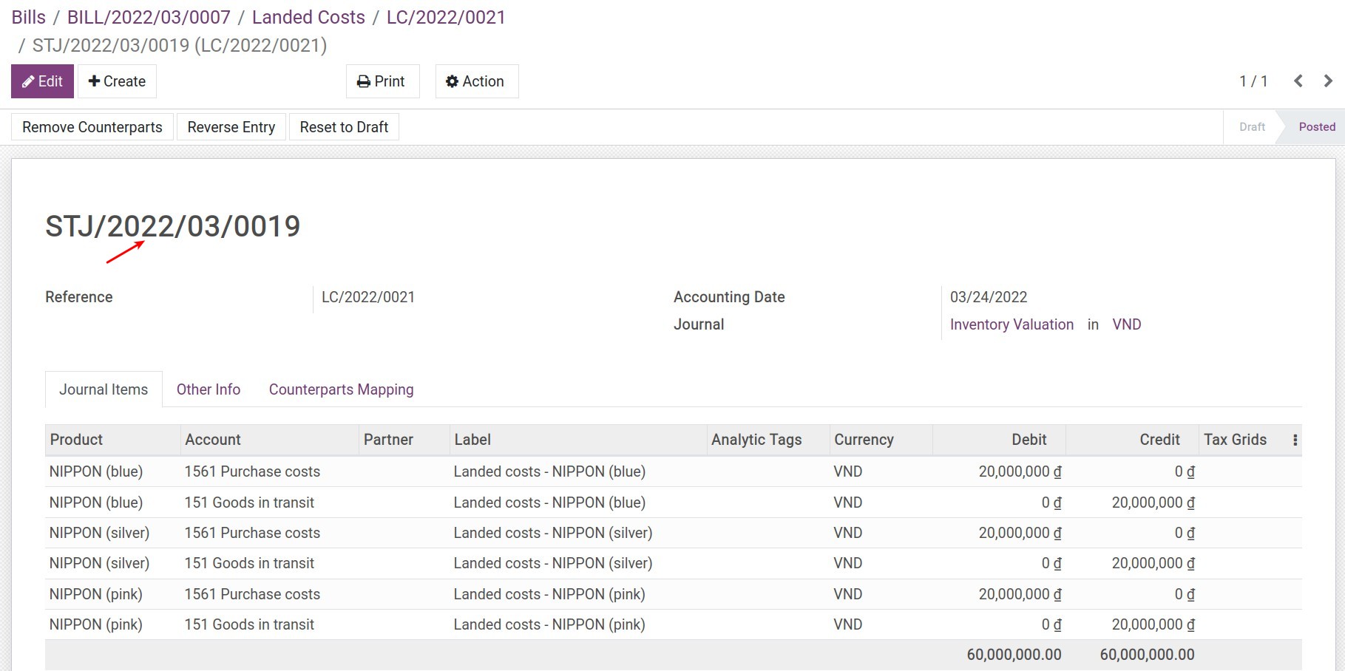Click the Posted status indicator
The height and width of the screenshot is (671, 1345).
point(1316,126)
